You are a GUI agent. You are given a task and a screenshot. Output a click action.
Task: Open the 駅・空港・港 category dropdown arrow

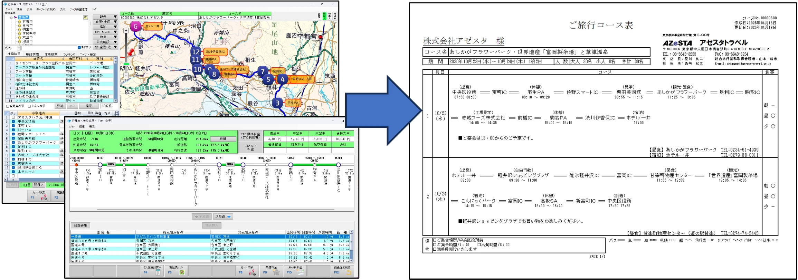(115, 47)
